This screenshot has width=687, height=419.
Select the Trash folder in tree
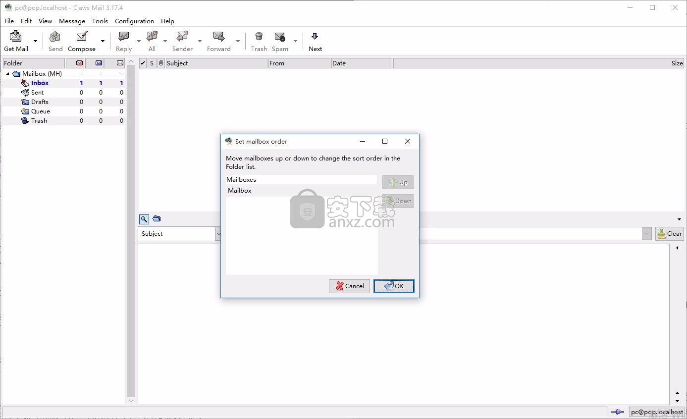click(x=39, y=121)
